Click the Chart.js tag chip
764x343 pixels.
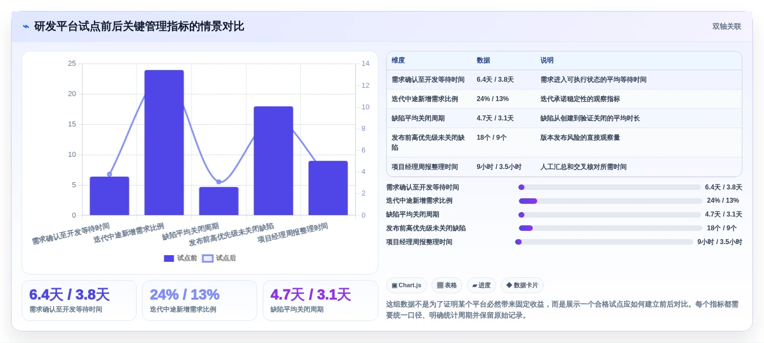(x=407, y=285)
